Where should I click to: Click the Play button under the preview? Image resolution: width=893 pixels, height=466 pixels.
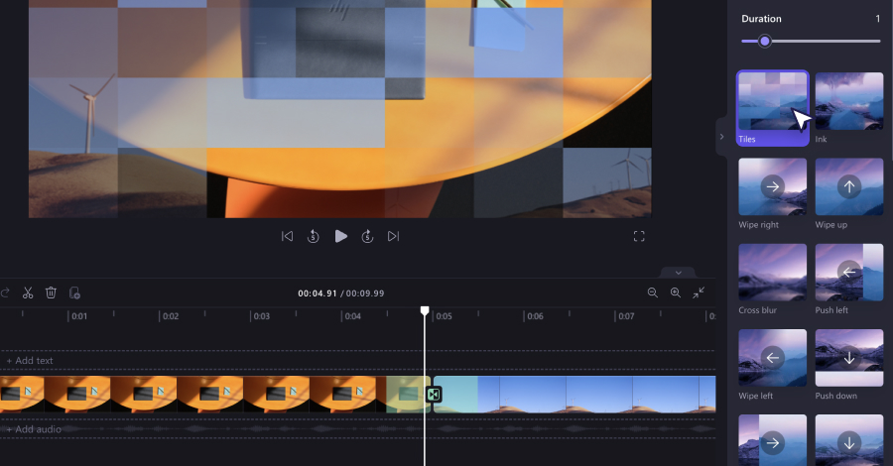pyautogui.click(x=340, y=236)
